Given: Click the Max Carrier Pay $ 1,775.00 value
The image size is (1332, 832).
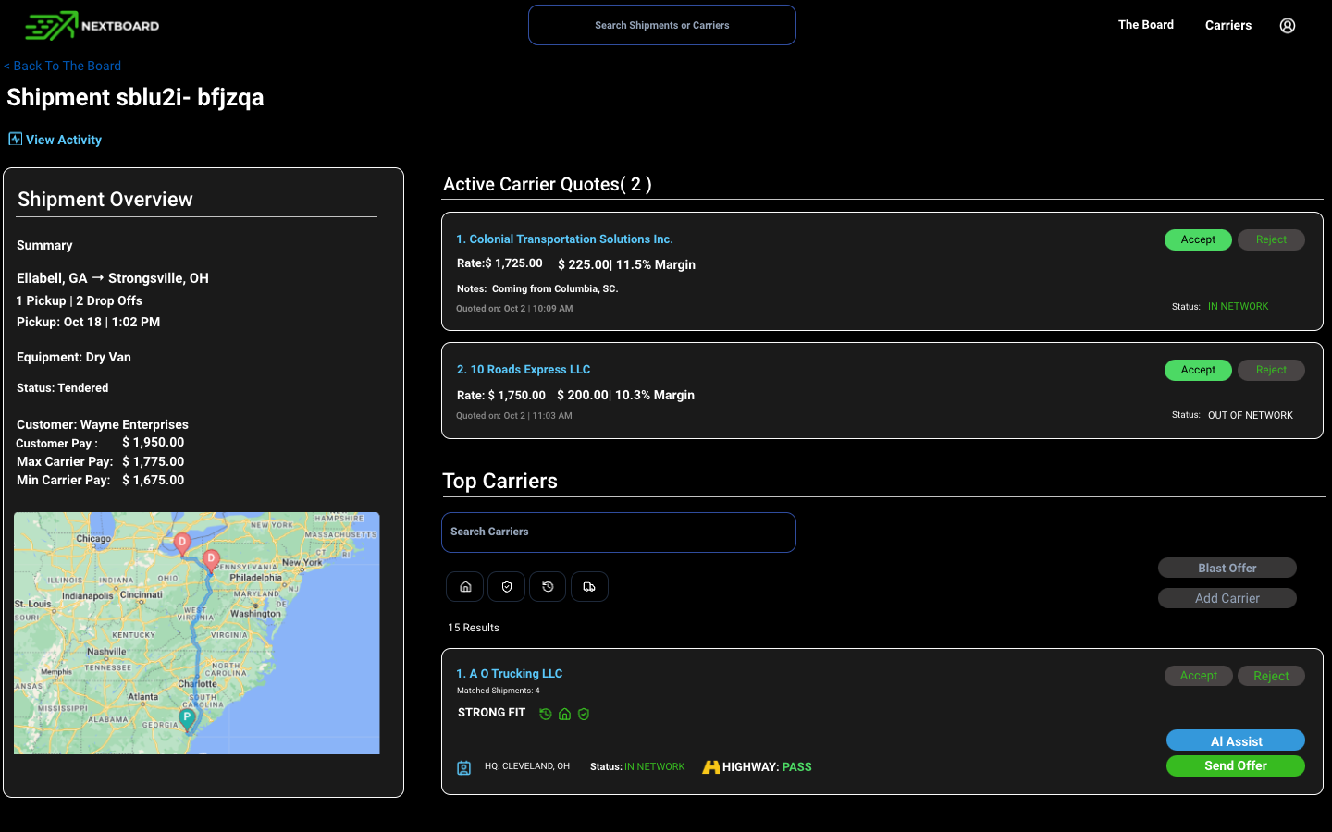Looking at the screenshot, I should pos(154,461).
